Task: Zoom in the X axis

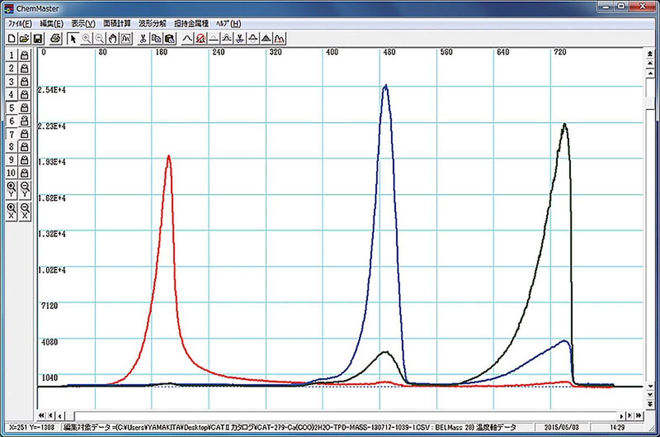Action: pos(12,211)
